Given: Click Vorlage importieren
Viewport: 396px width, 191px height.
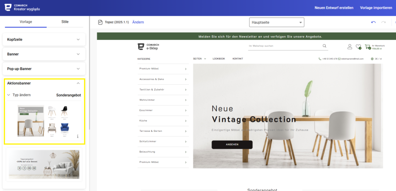Looking at the screenshot, I should pyautogui.click(x=376, y=8).
